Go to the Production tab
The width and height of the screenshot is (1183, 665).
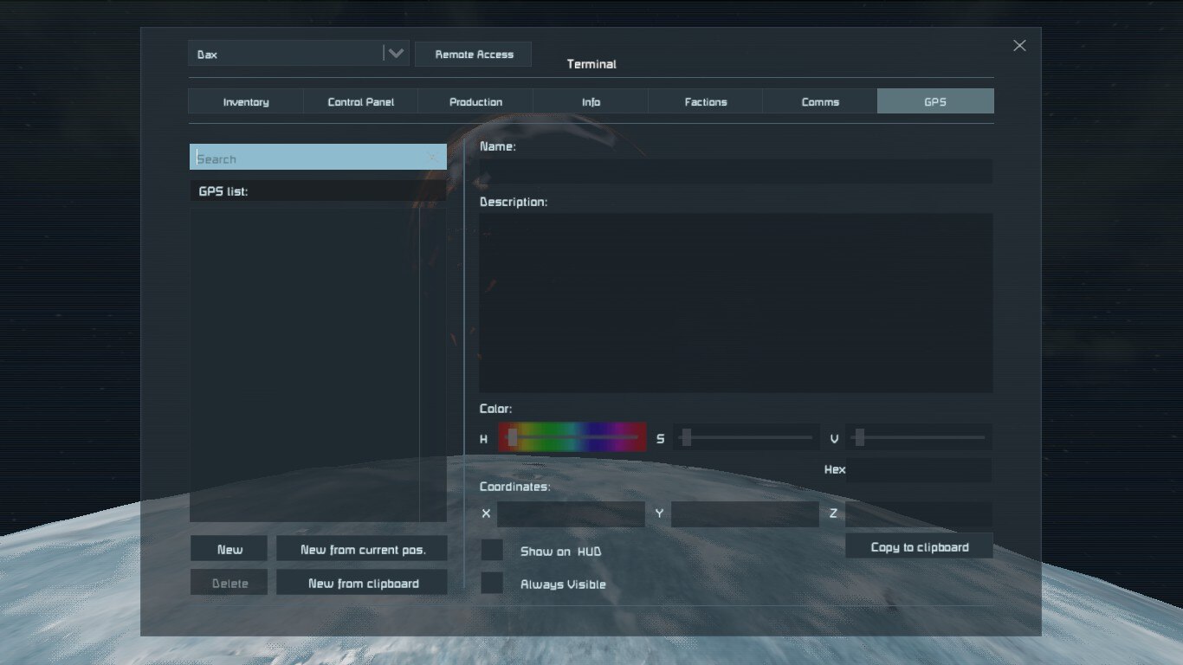[475, 102]
